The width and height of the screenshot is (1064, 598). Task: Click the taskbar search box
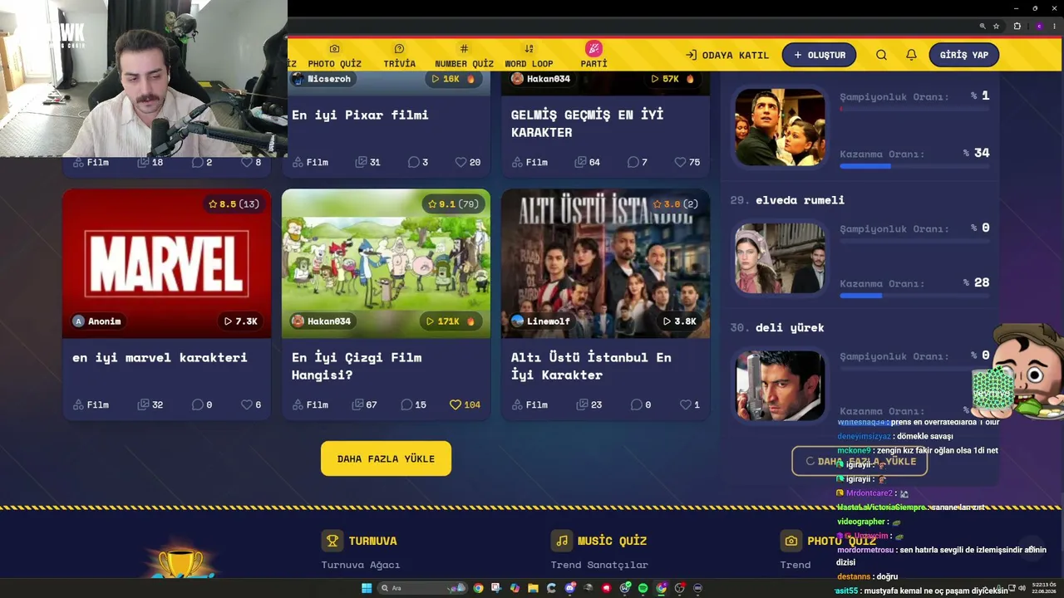point(422,588)
